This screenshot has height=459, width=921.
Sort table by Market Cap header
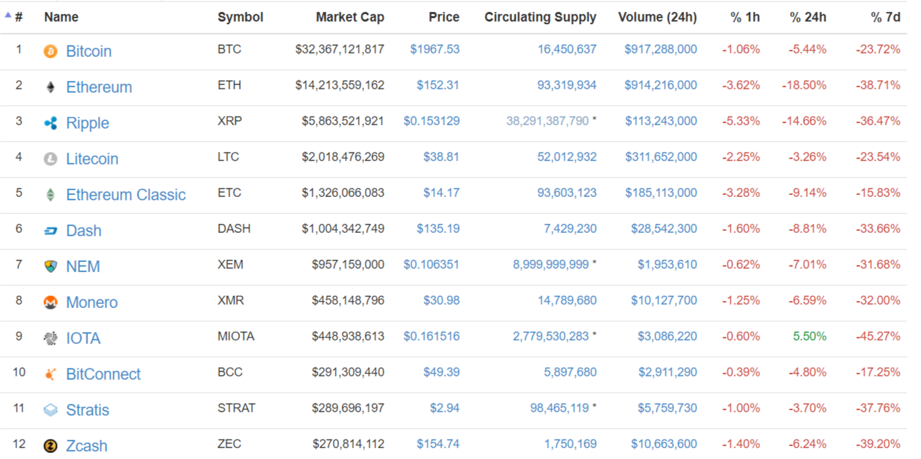350,17
